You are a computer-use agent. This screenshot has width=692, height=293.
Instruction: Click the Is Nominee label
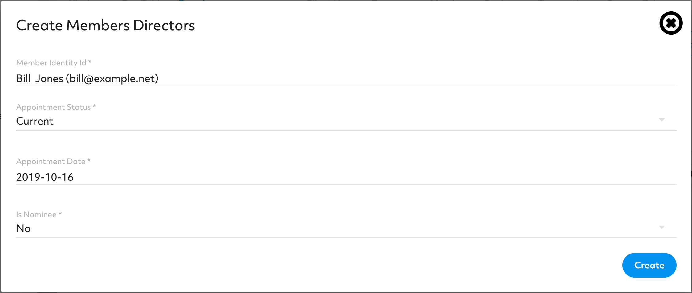(39, 214)
